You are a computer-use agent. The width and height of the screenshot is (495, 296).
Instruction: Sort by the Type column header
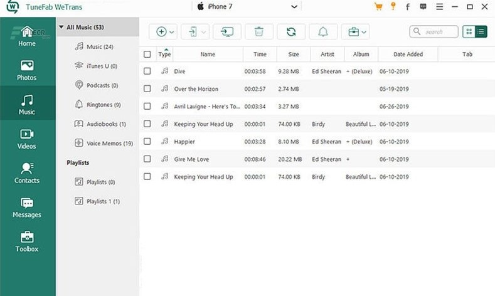tap(164, 55)
